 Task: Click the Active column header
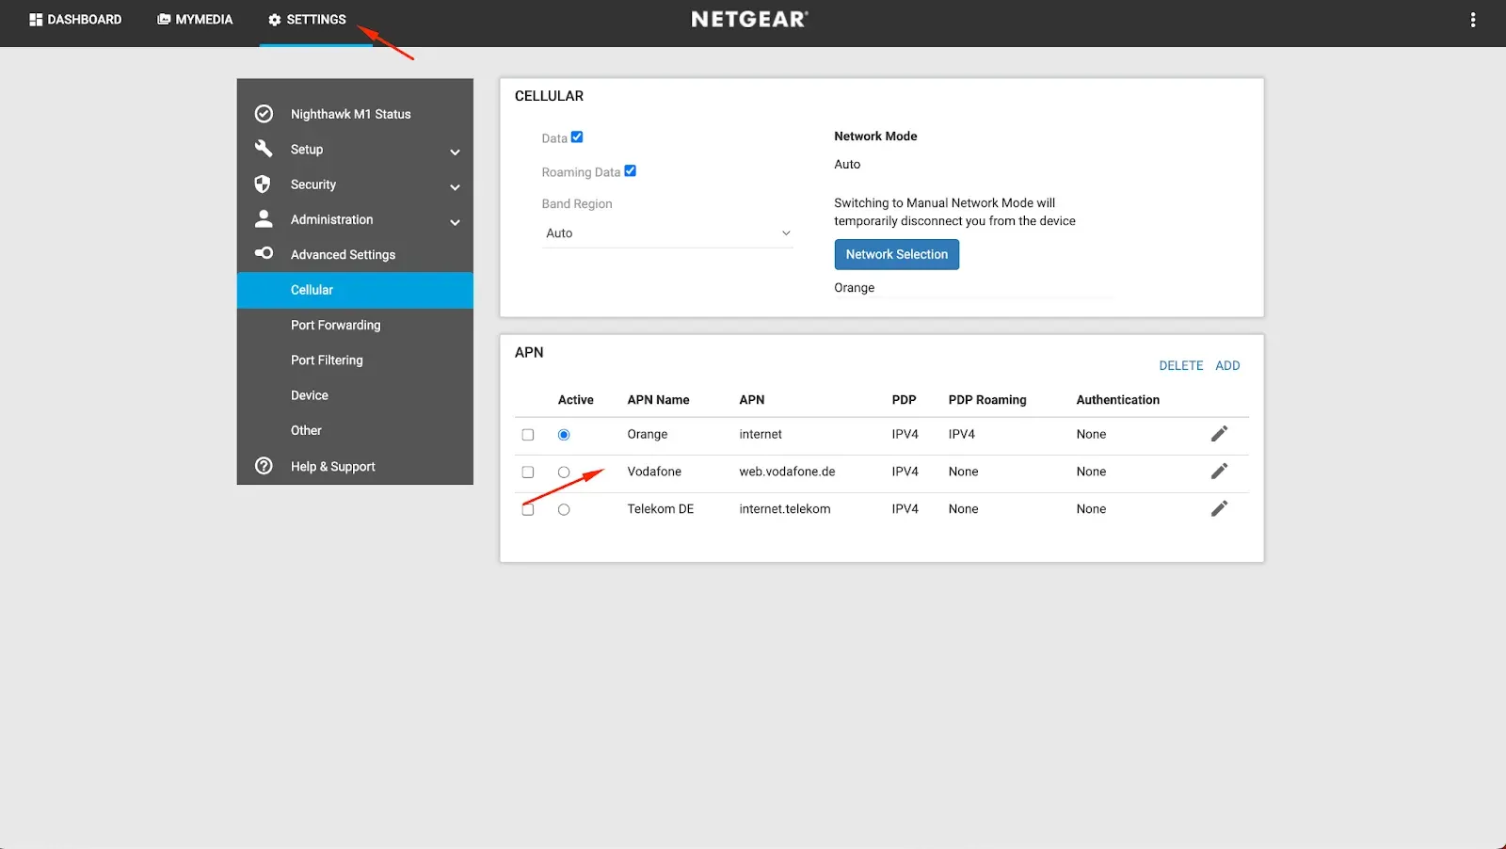[576, 400]
